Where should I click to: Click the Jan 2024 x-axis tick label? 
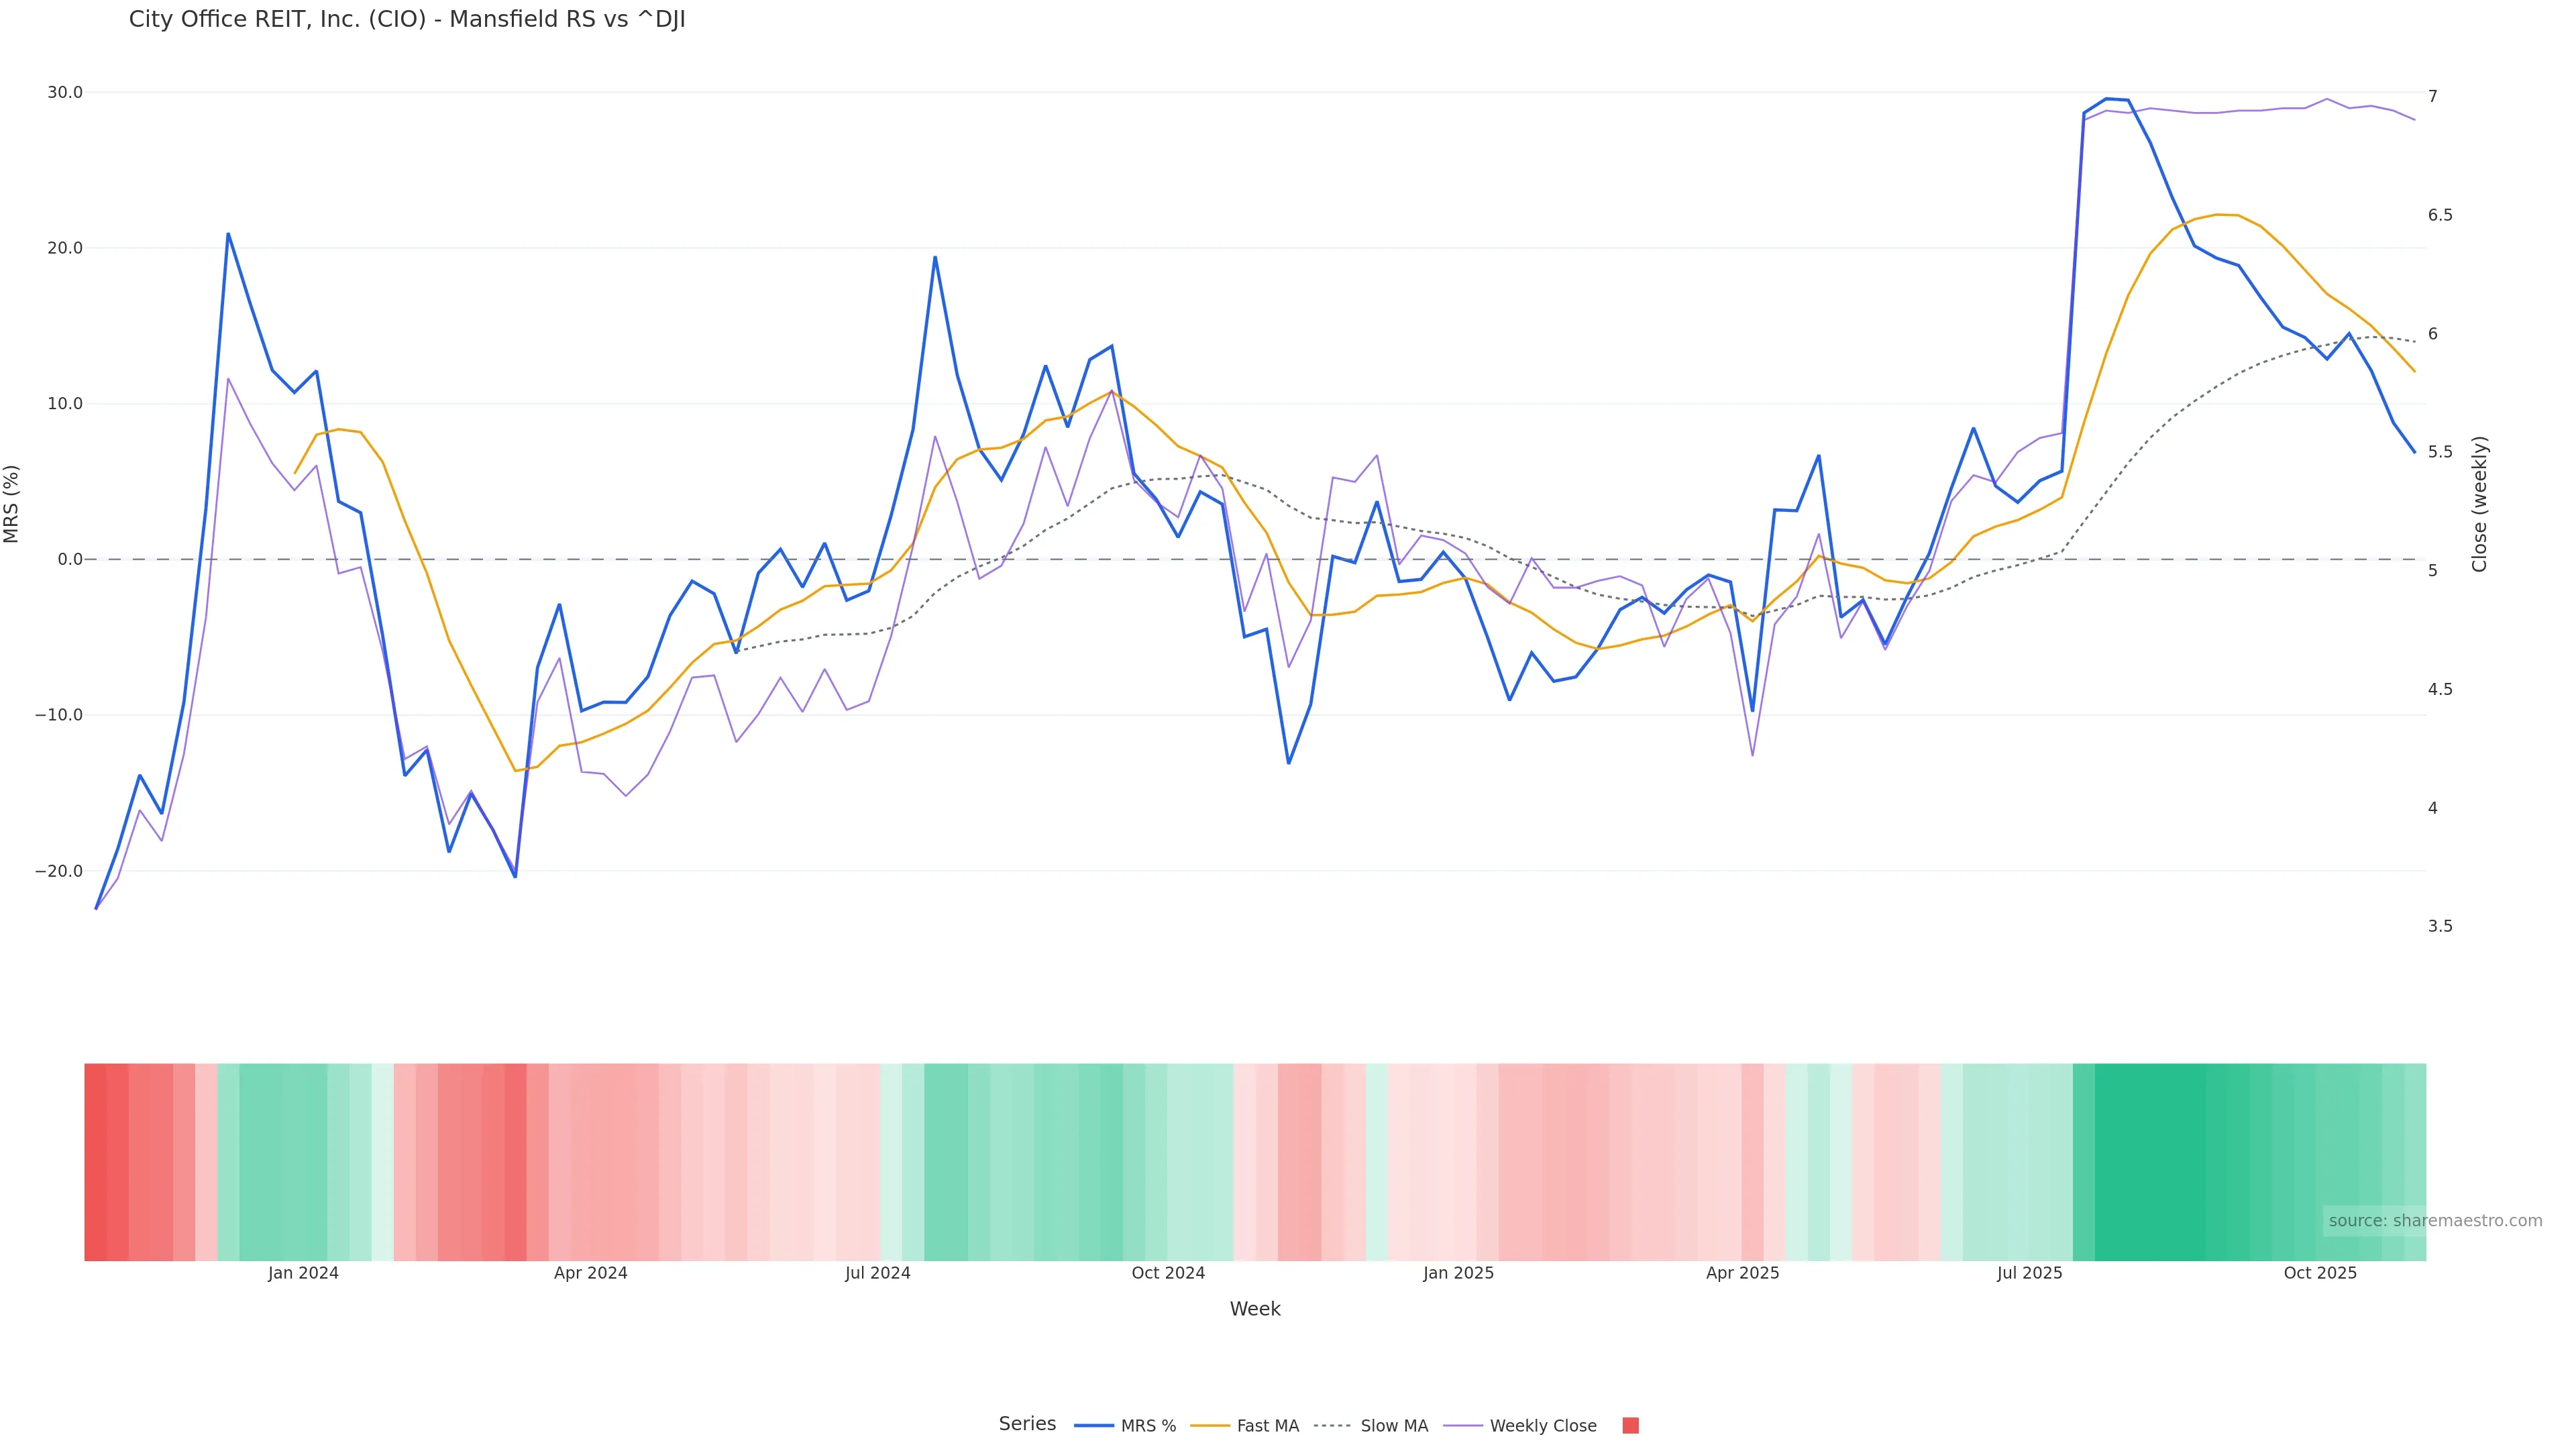click(x=303, y=1273)
